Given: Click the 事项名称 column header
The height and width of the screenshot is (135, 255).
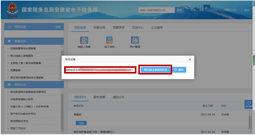Looking at the screenshot, I should click(79, 106).
